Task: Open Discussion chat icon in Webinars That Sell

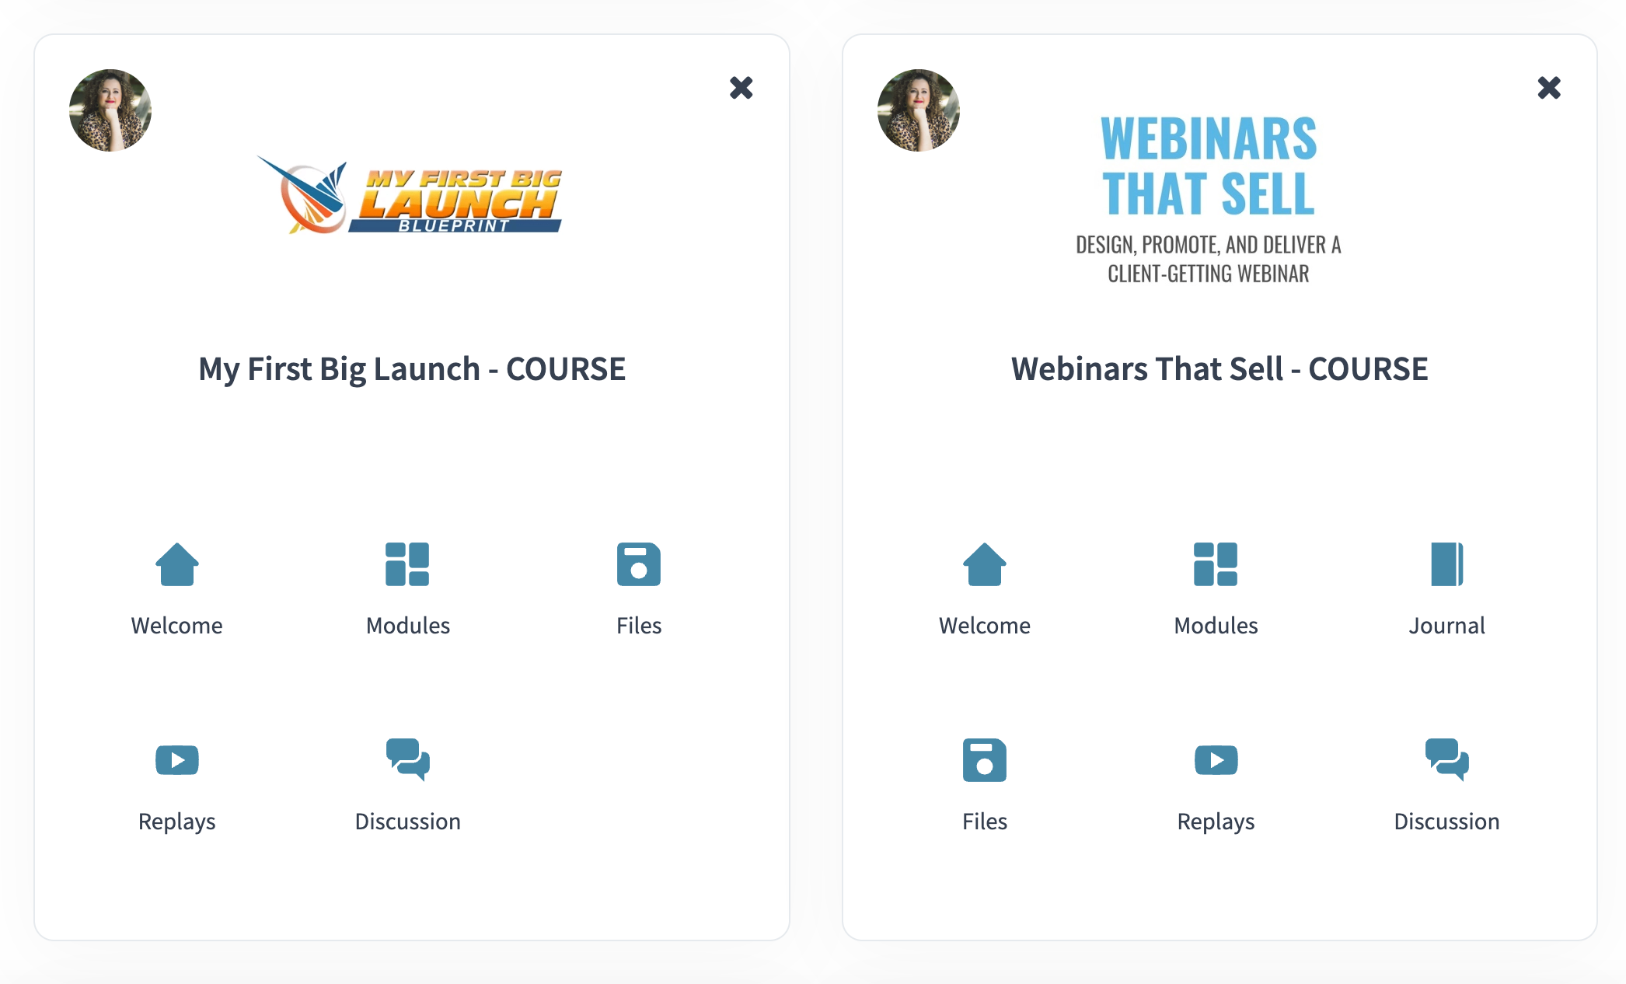Action: [x=1446, y=759]
